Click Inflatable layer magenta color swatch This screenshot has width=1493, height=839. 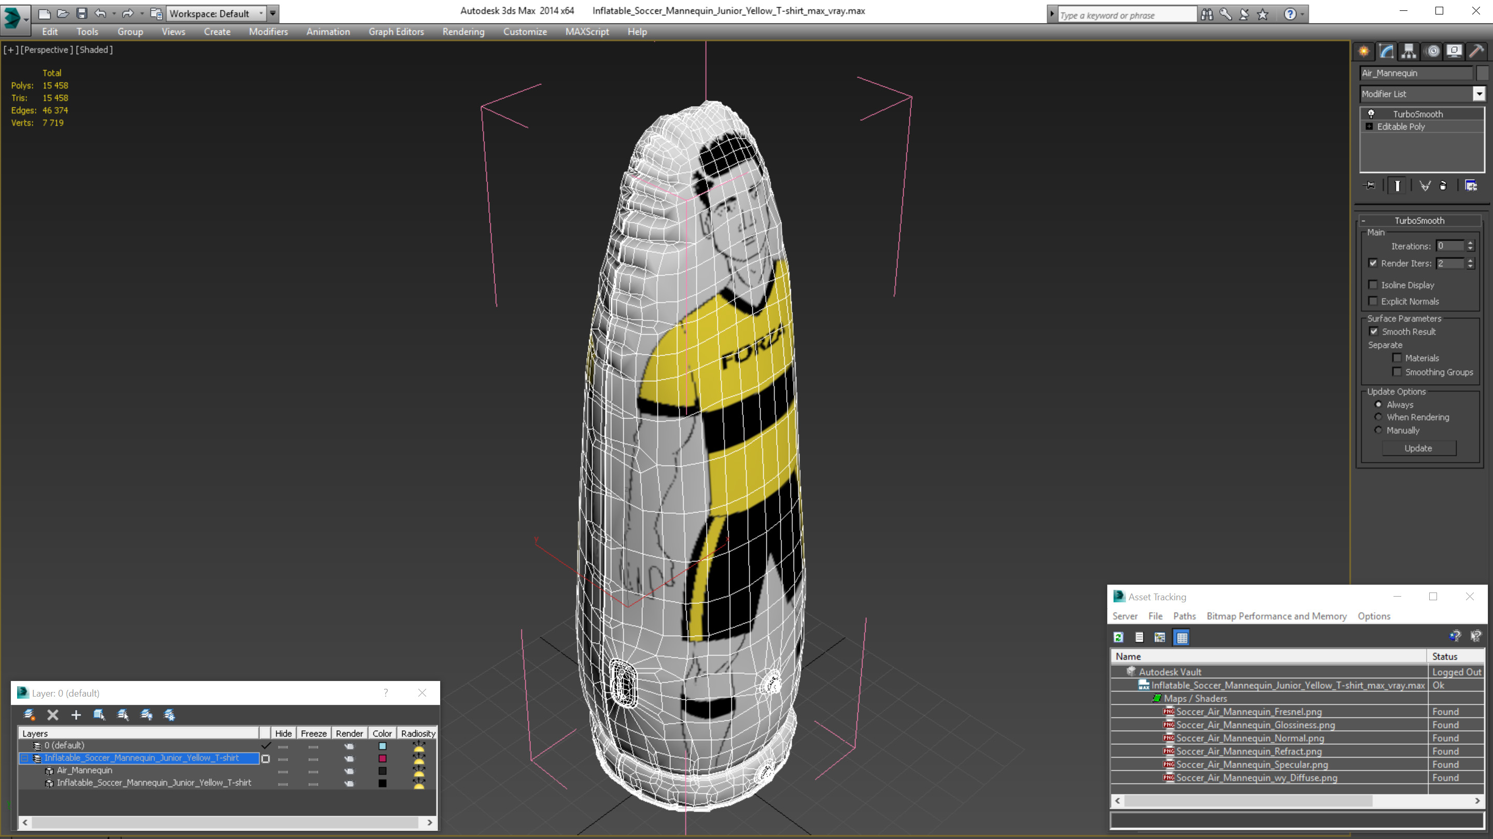[x=383, y=758]
